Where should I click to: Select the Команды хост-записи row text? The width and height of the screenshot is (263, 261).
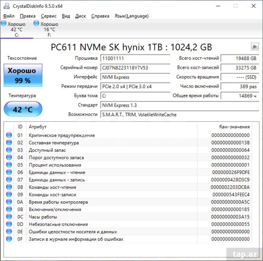pos(52,195)
